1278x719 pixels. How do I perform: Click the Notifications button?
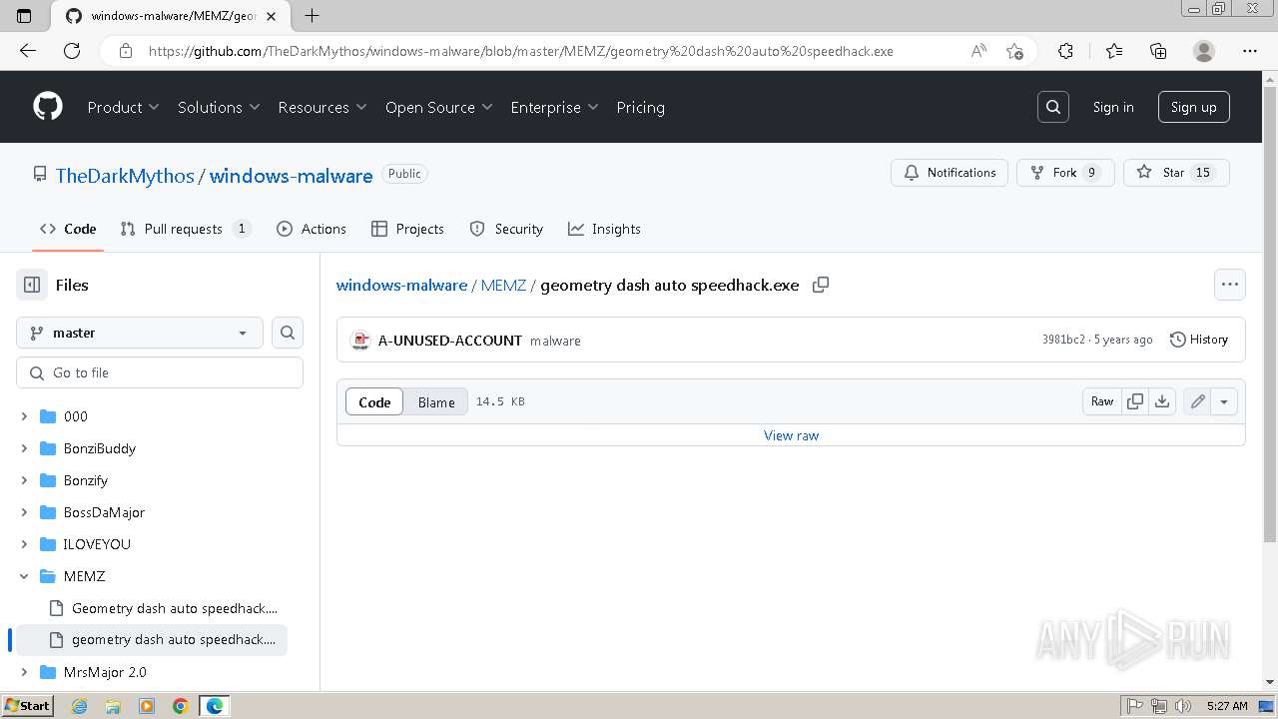[950, 173]
